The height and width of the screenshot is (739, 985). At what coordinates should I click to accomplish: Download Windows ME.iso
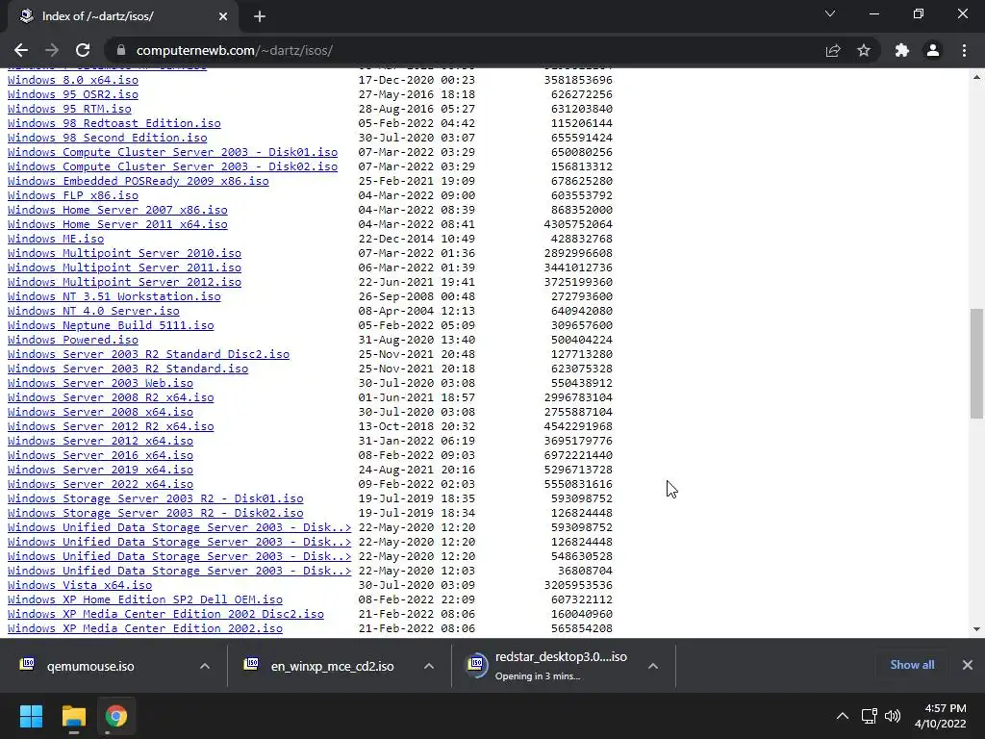point(56,239)
